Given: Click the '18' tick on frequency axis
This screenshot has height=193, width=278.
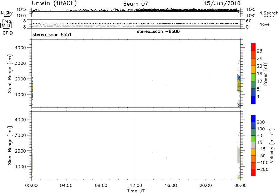Looking at the screenshot, I should tap(23, 21).
